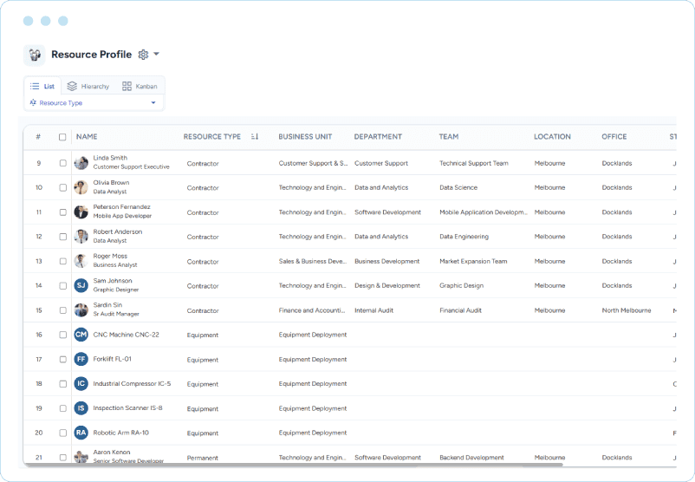695x482 pixels.
Task: Open Linda Smith's resource name link
Action: click(110, 158)
